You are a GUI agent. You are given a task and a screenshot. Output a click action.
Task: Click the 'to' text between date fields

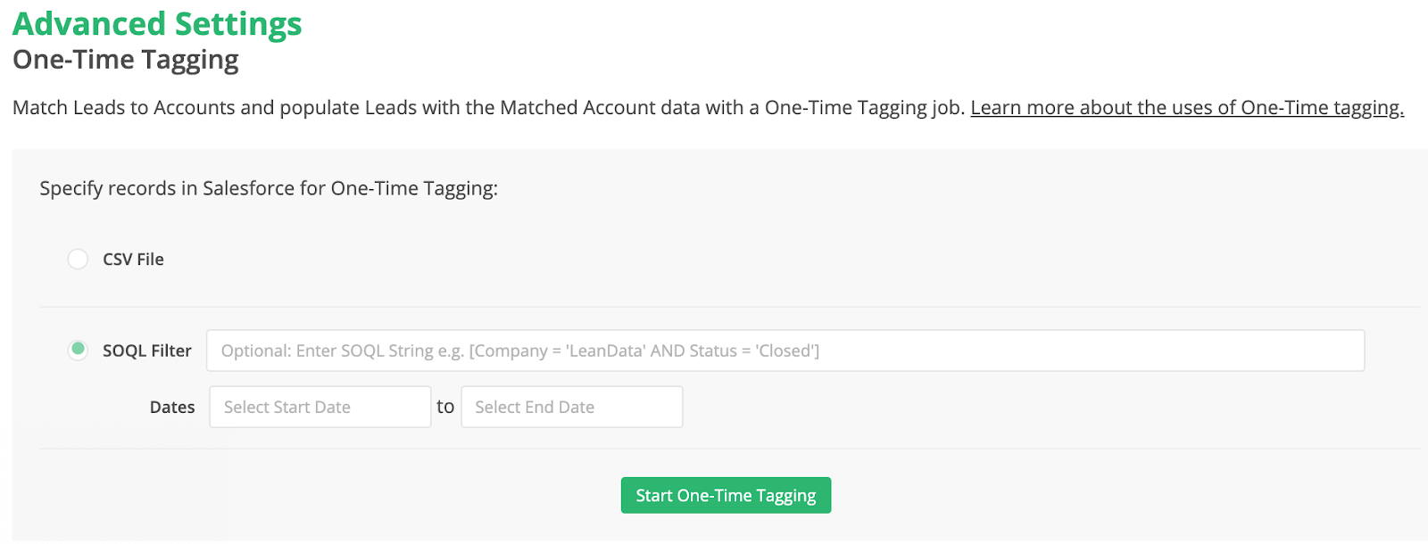point(445,407)
